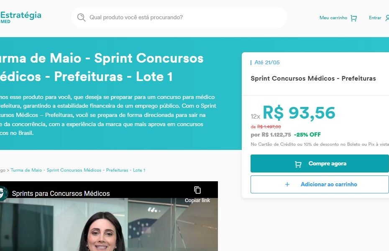Screen dimensions: 389x251
Task: Click the page heading ending in 'Lote 1'
Action: [102, 67]
